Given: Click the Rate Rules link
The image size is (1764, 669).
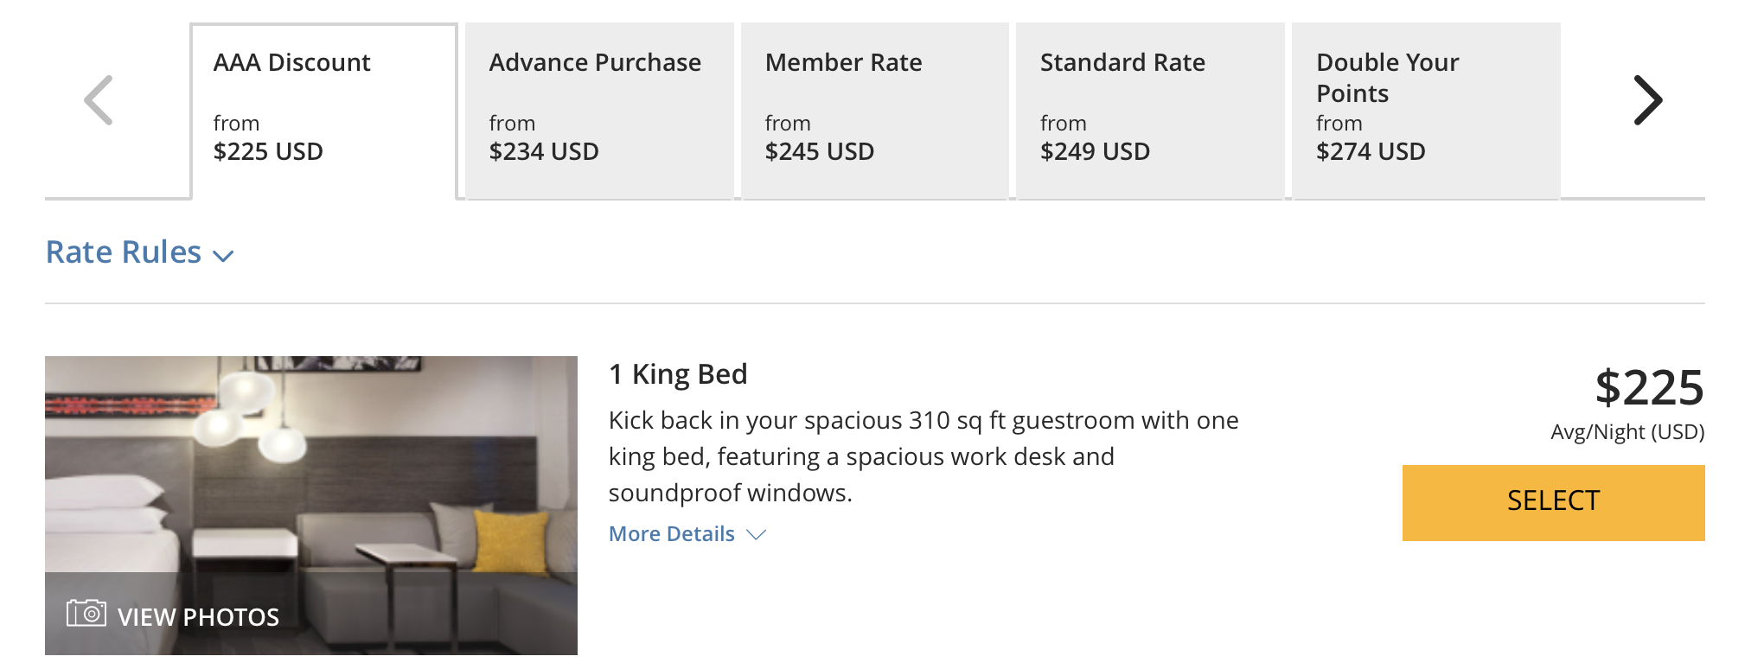Looking at the screenshot, I should [123, 252].
